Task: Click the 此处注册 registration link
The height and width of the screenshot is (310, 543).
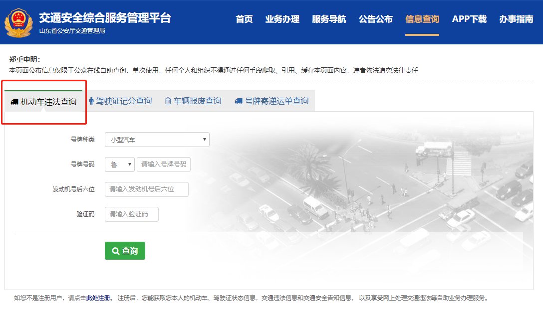Action: coord(99,298)
